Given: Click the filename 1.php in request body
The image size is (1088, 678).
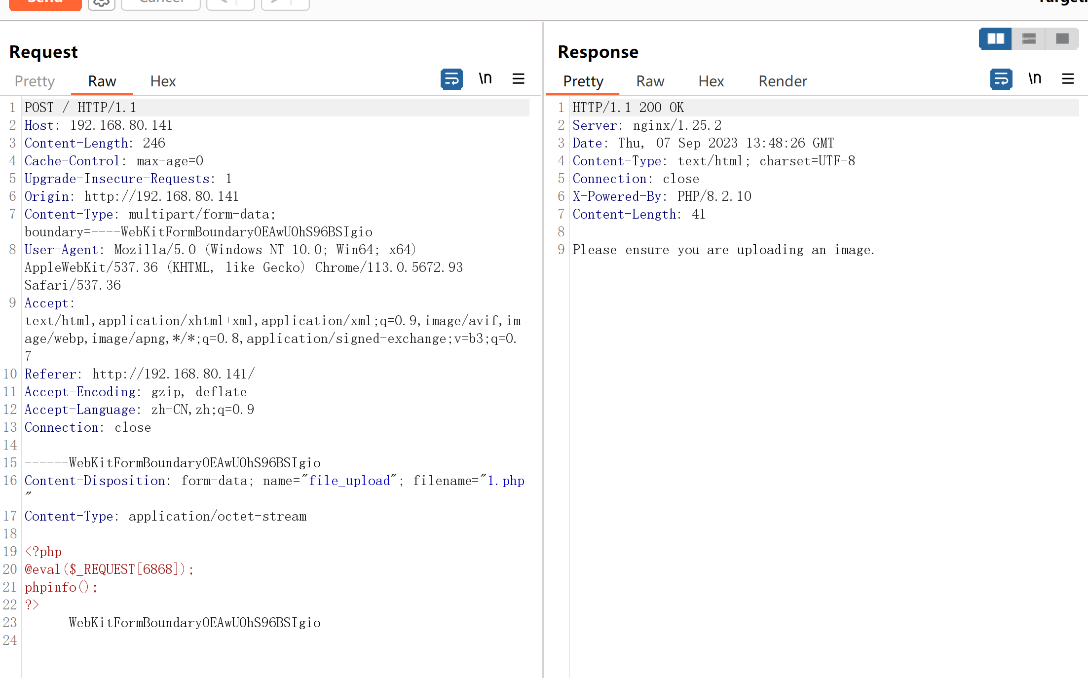Looking at the screenshot, I should coord(506,481).
